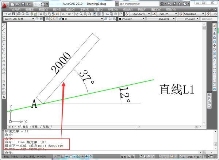The image size is (219, 160).
Task: Open the ISO-25 dimension style dropdown
Action: [x=167, y=14]
